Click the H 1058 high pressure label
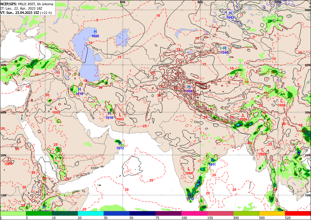Viewport: 311px width, 220px height. coord(189,89)
